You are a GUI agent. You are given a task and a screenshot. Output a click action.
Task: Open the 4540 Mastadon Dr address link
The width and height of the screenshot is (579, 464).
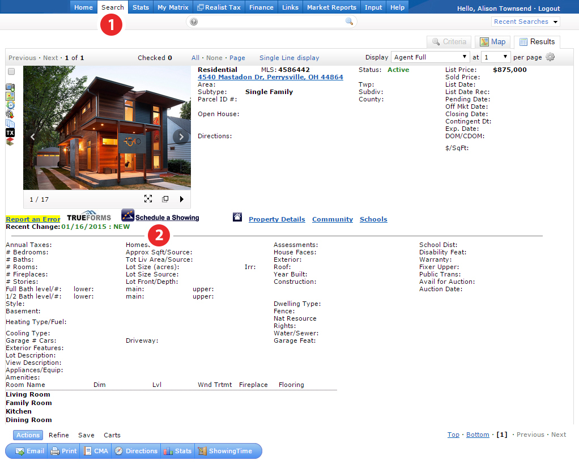point(270,77)
